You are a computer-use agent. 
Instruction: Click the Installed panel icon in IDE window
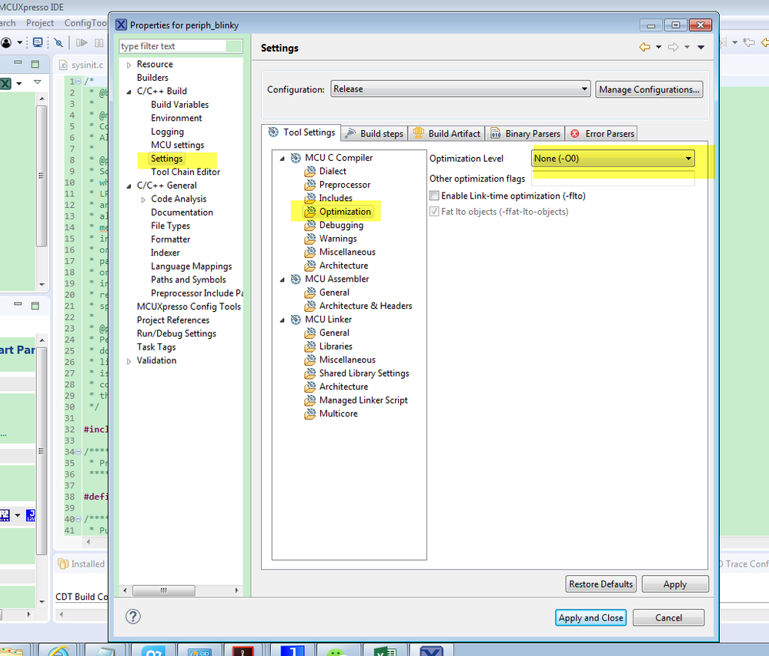63,564
